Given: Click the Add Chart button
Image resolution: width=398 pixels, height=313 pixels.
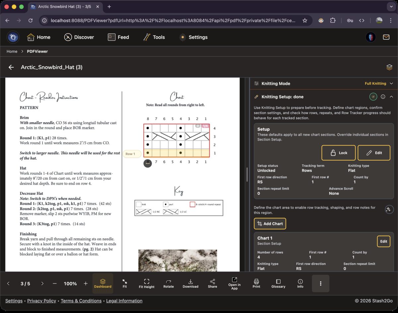Looking at the screenshot, I should (x=270, y=223).
